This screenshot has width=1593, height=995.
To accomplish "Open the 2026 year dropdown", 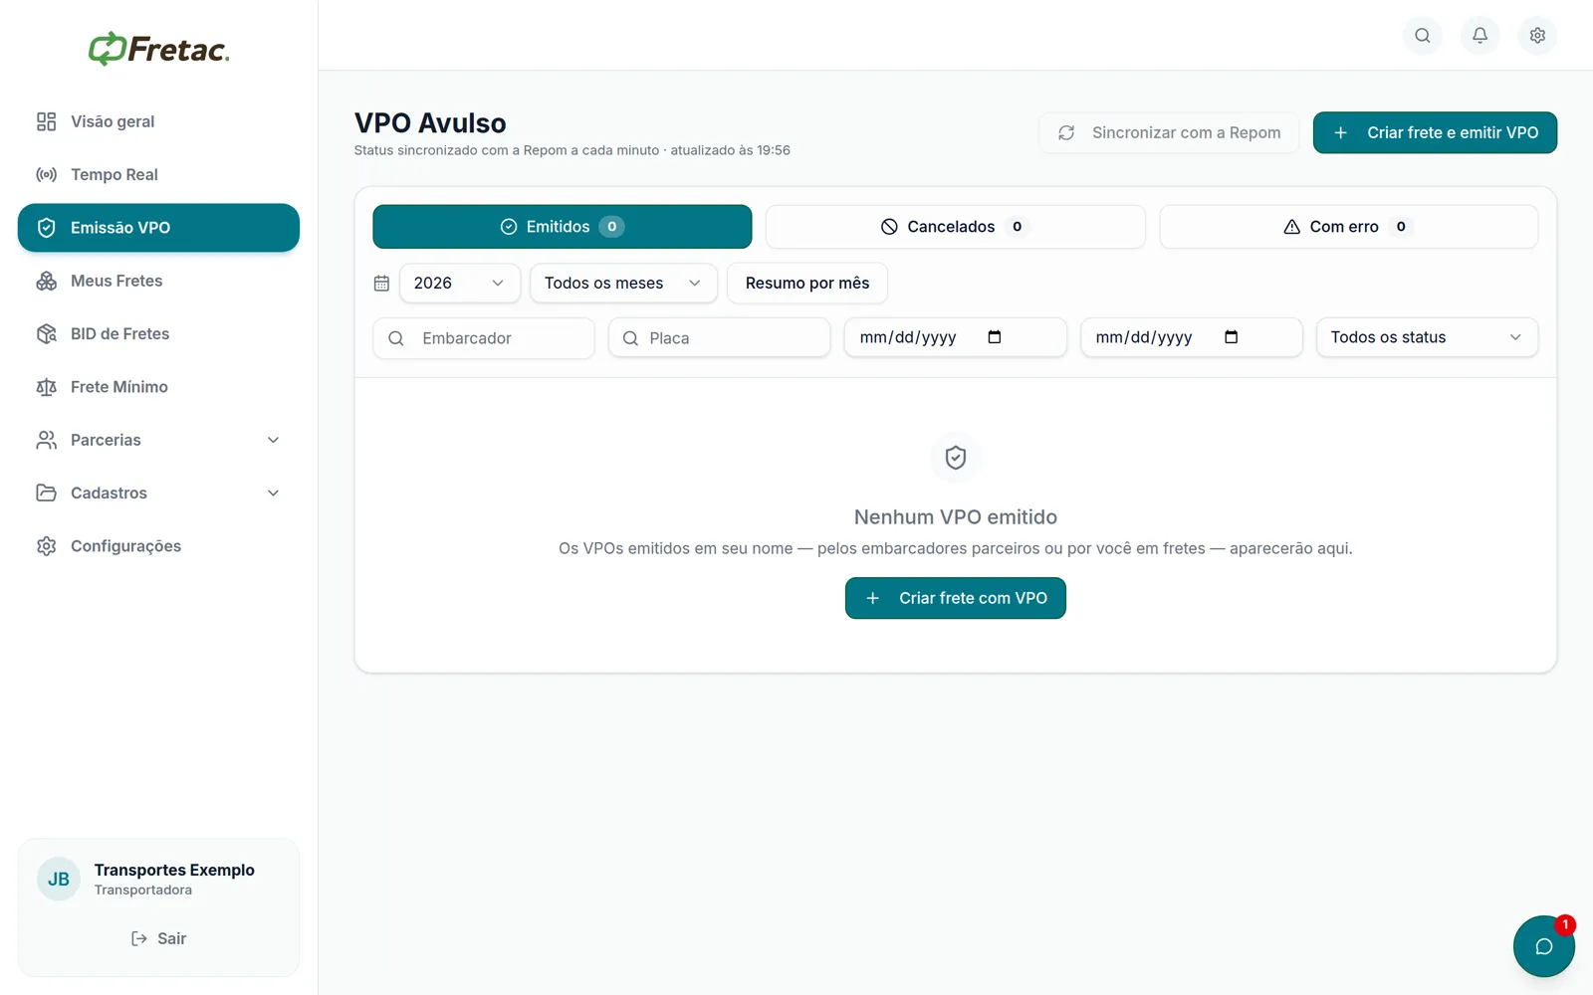I will tap(460, 284).
